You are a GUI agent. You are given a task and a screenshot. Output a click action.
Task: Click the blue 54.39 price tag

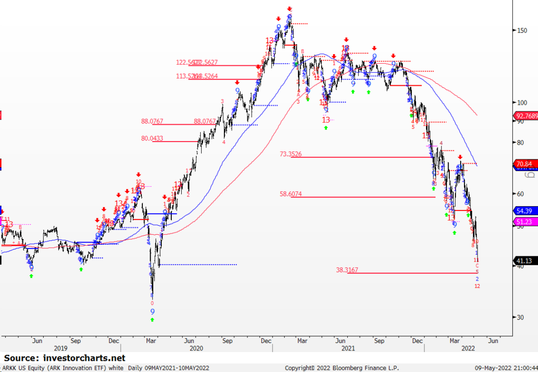[x=525, y=211]
